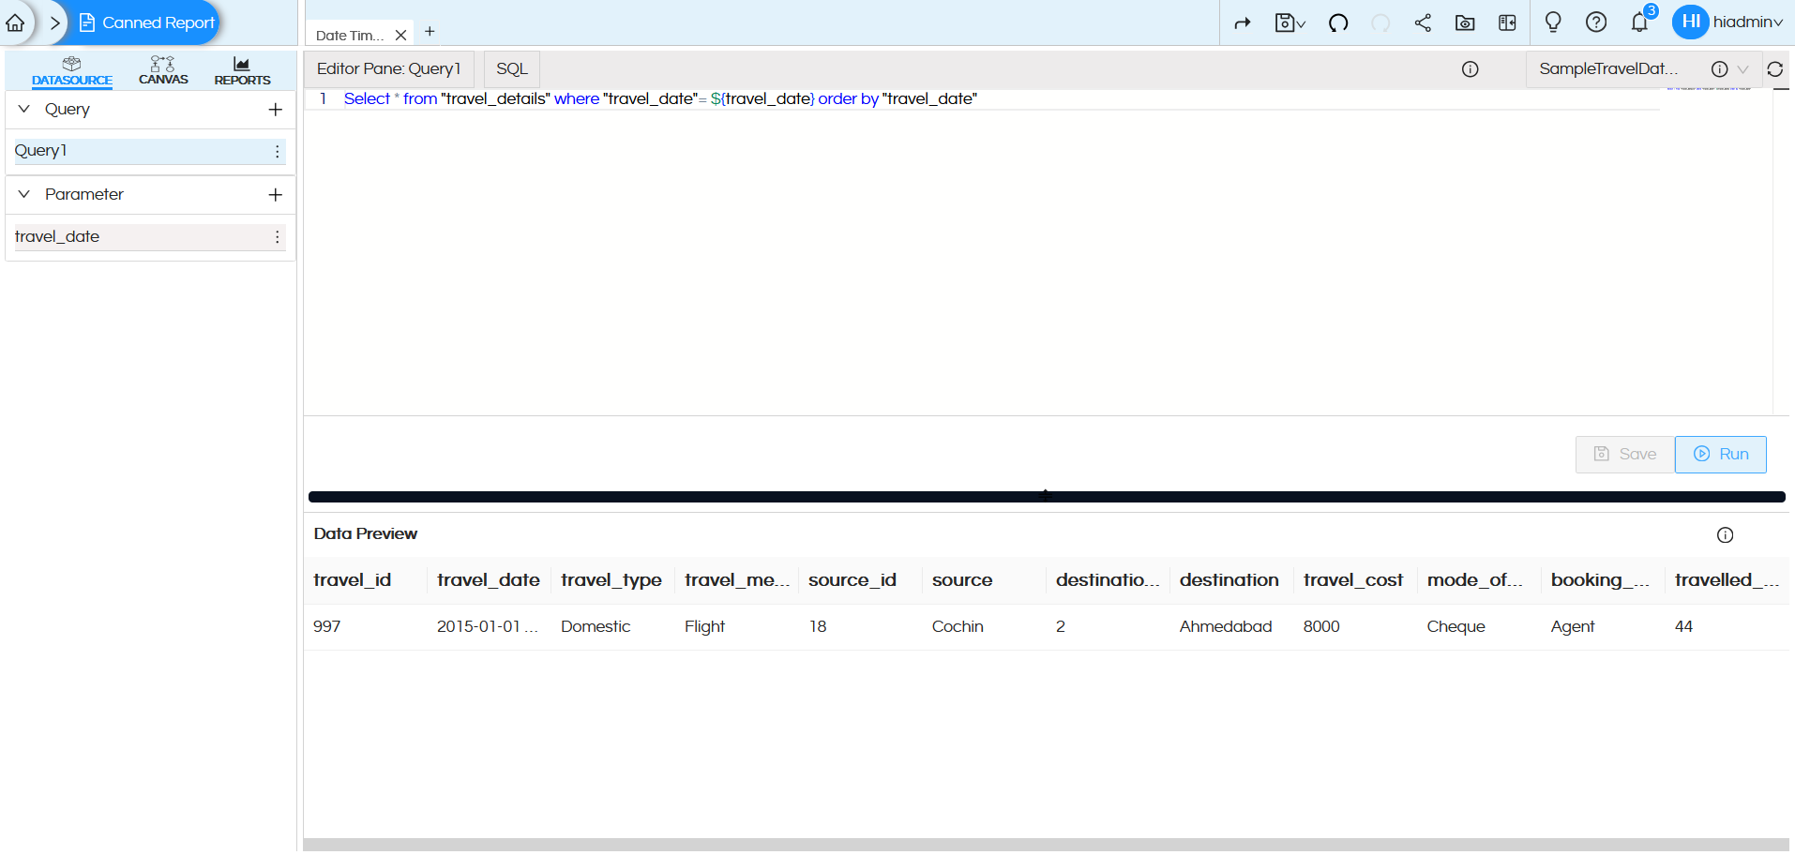Open suggestions with the lightbulb icon
This screenshot has width=1795, height=855.
(1552, 22)
